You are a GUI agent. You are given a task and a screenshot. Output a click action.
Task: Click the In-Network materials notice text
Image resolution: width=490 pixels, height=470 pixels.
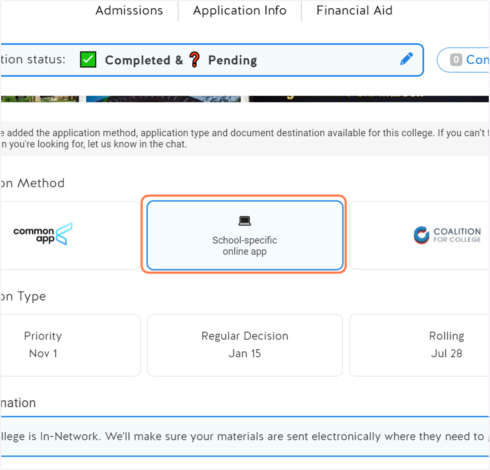click(245, 437)
